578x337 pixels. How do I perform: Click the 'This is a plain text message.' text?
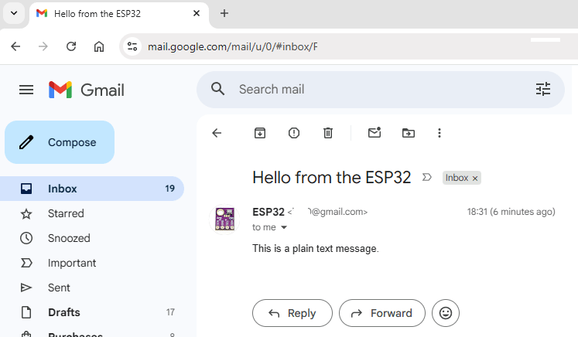coord(316,249)
